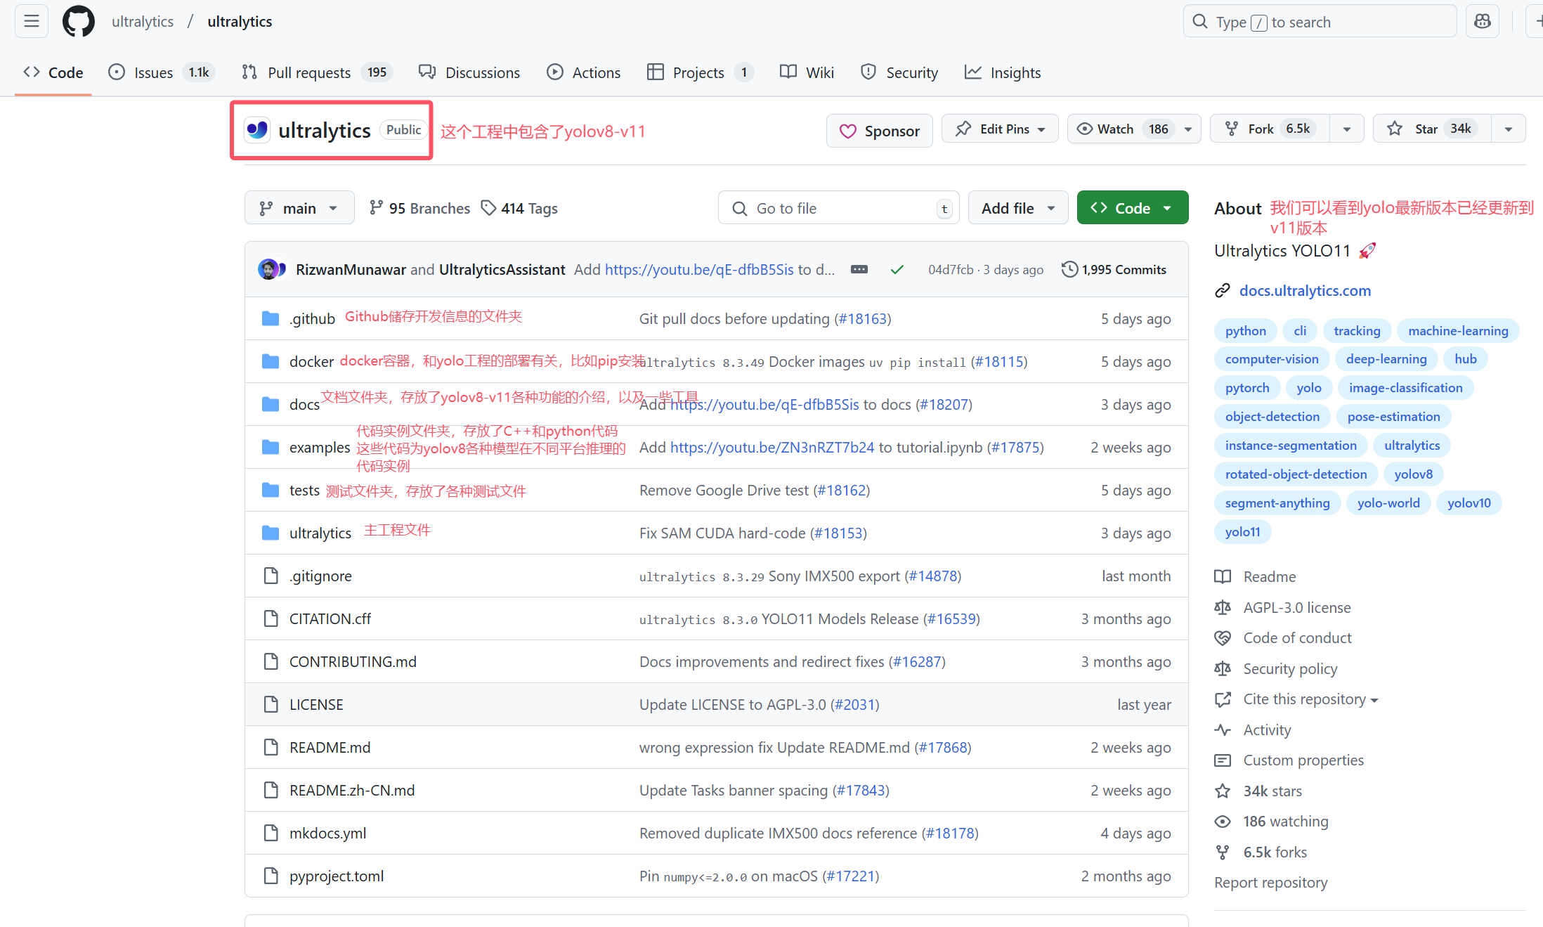This screenshot has height=927, width=1543.
Task: Click the GitHub logo icon
Action: point(79,22)
